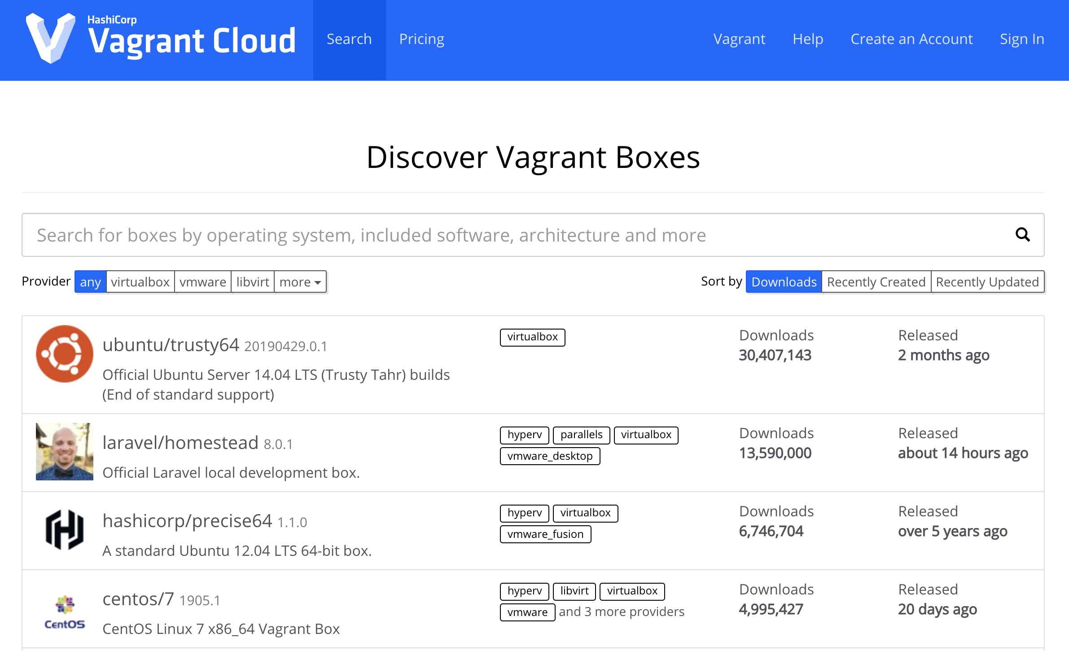This screenshot has width=1069, height=651.
Task: Click 'over 5 years ago' release time
Action: click(953, 531)
